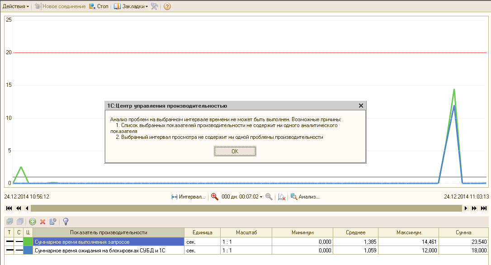This screenshot has height=265, width=491.
Task: Fast-forward timeline with the double-right arrow
Action: pos(474,208)
